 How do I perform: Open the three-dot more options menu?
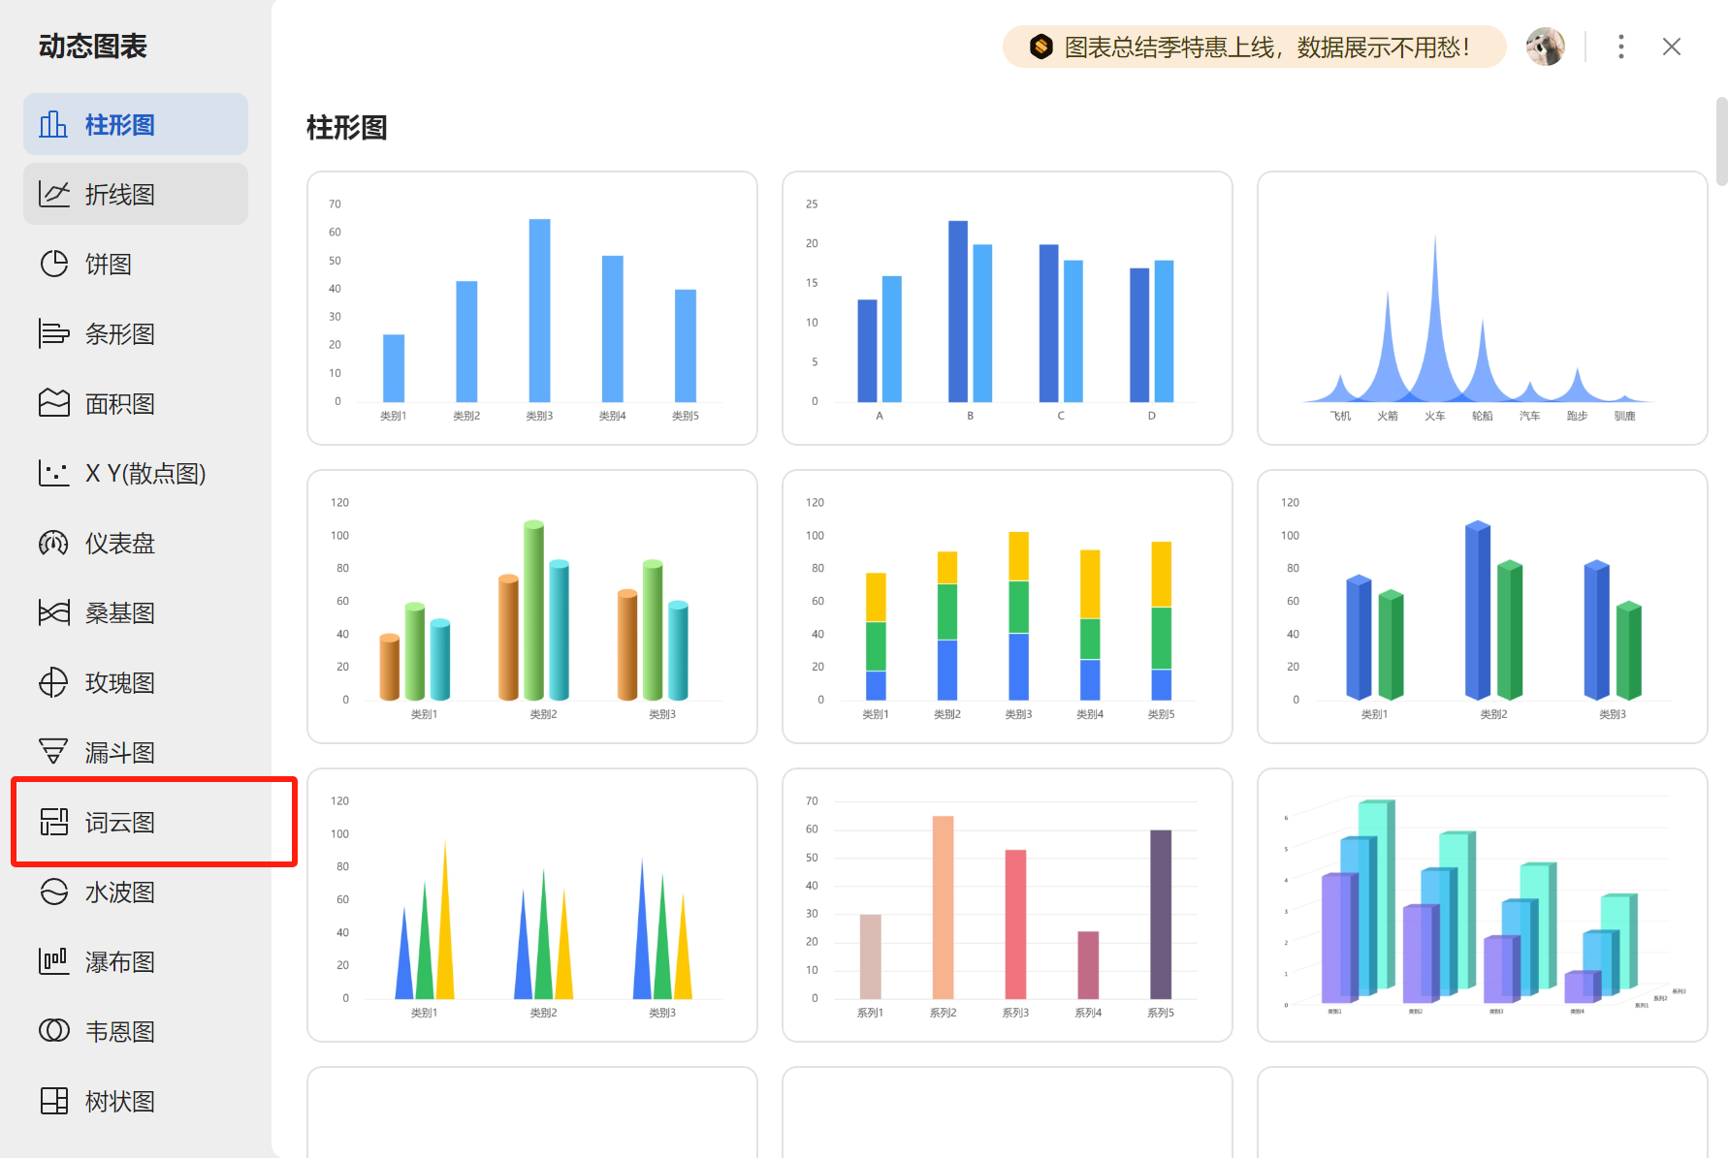click(x=1620, y=47)
